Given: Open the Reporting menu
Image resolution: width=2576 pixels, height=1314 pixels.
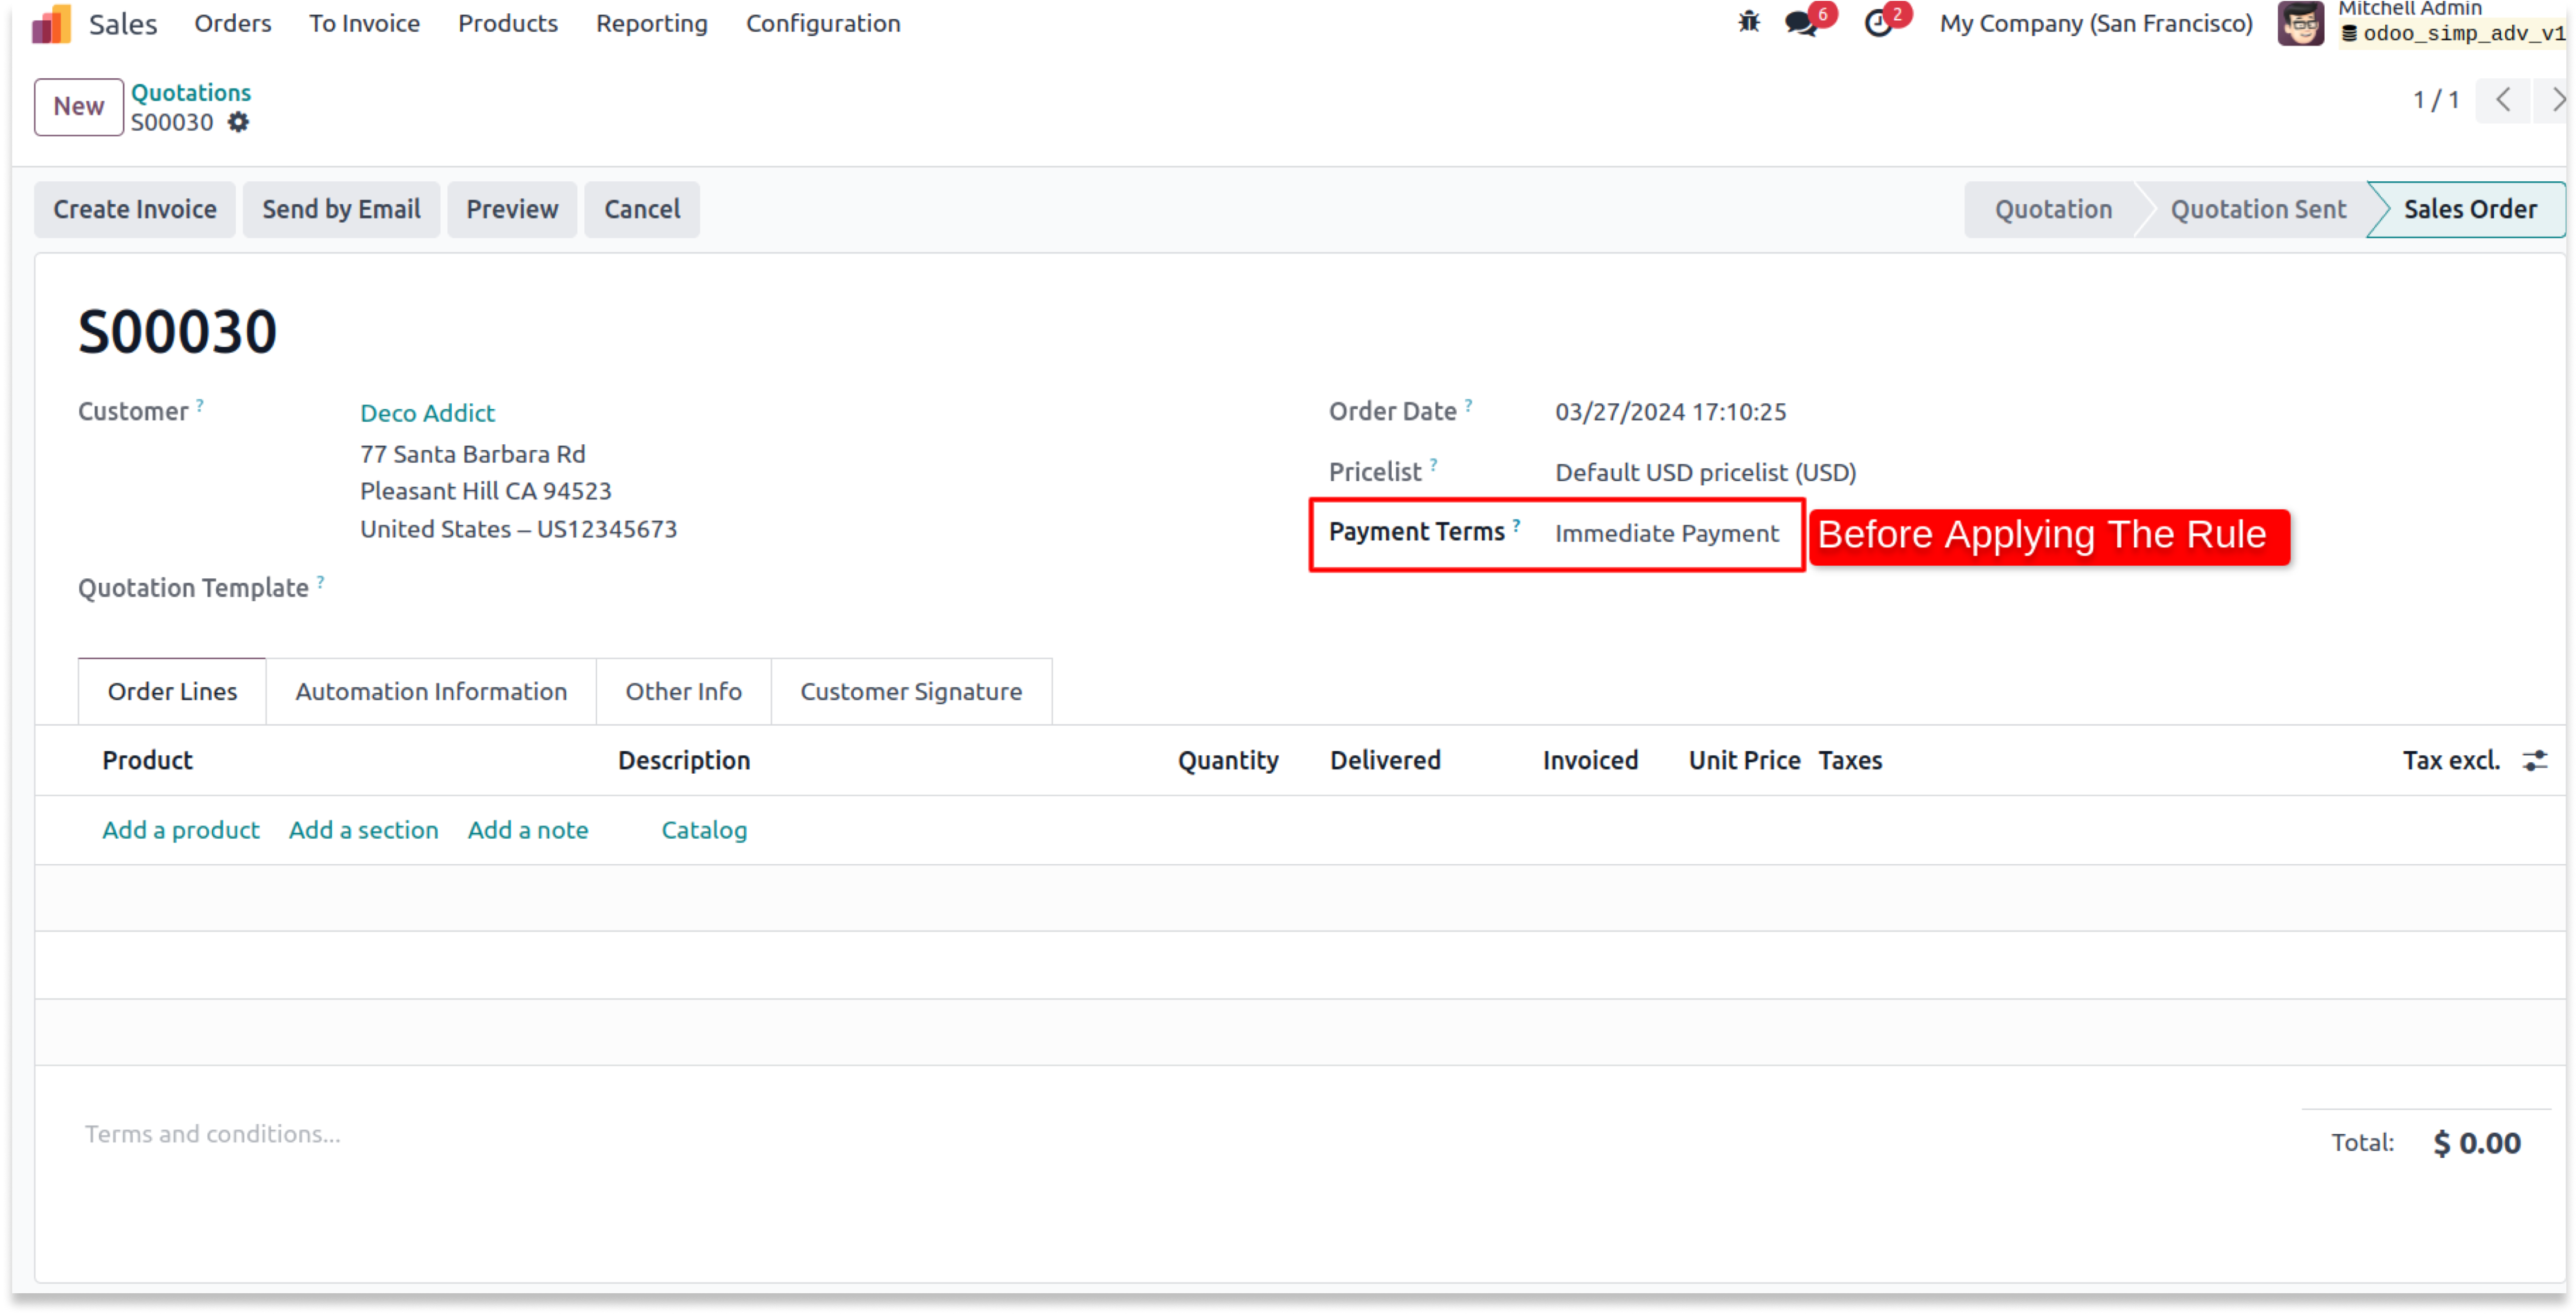Looking at the screenshot, I should [651, 23].
